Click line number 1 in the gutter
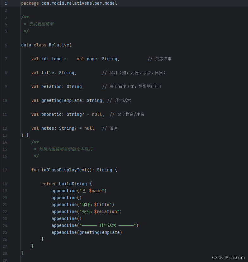The image size is (248, 262). point(6,3)
